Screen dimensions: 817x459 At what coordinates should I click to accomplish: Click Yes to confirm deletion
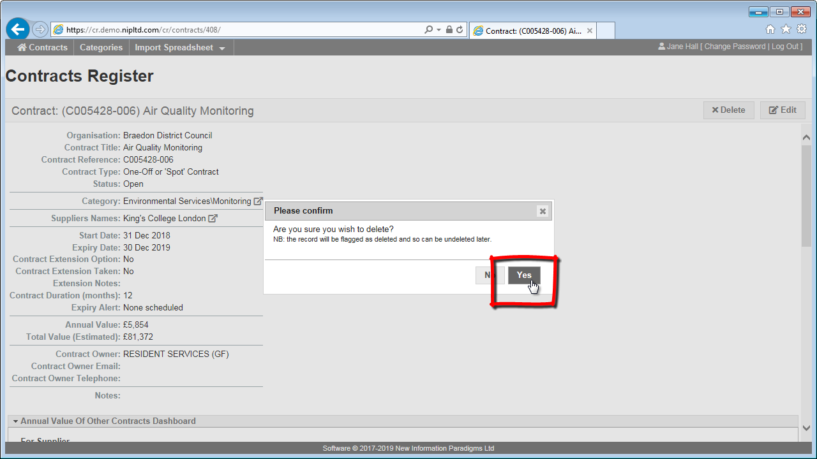point(523,275)
